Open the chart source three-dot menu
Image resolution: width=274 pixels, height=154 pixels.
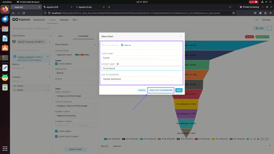(50, 42)
